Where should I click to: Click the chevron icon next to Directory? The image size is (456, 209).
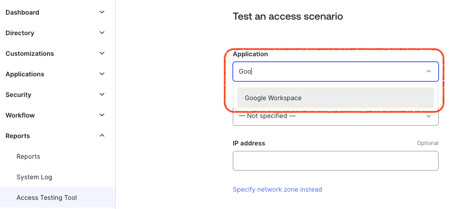pos(102,33)
